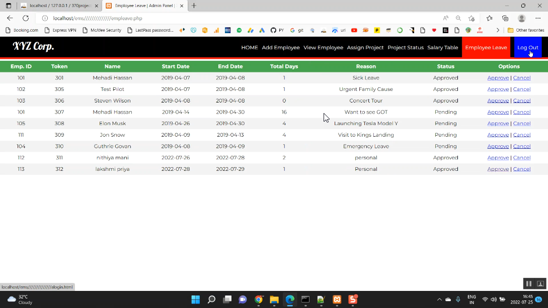Click the pause recording button
This screenshot has height=308, width=548.
[x=528, y=284]
